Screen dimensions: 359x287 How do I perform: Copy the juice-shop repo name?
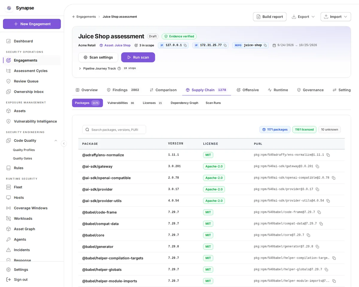click(265, 45)
